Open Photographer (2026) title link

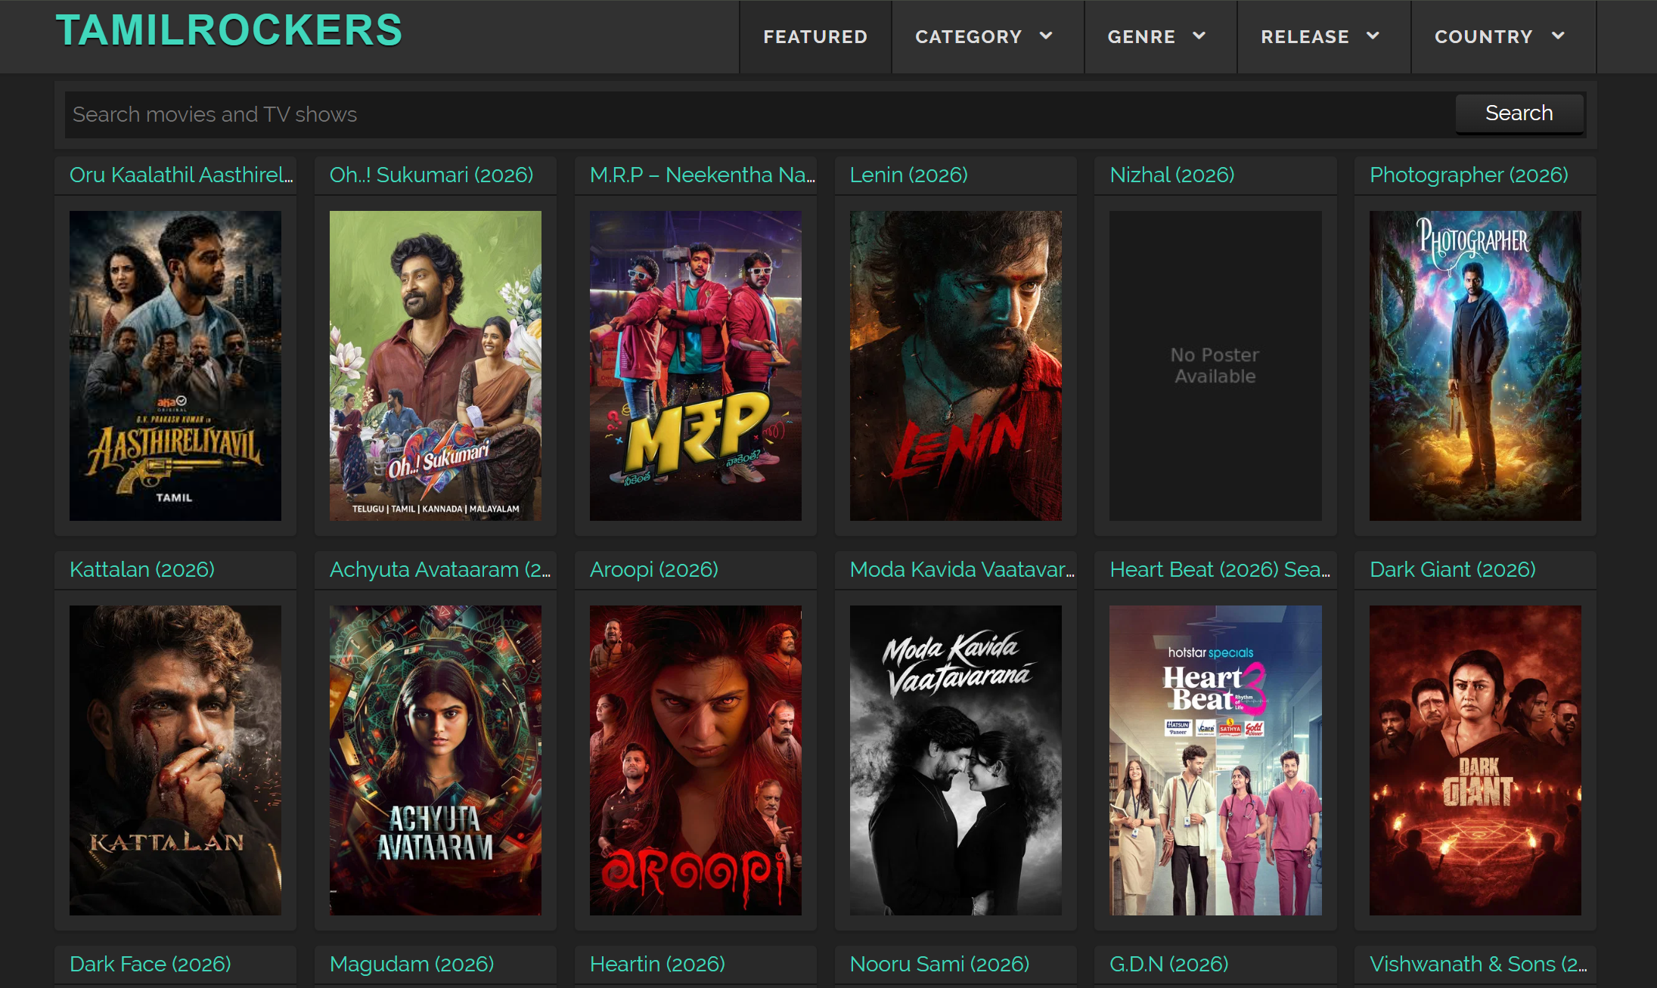(x=1469, y=175)
